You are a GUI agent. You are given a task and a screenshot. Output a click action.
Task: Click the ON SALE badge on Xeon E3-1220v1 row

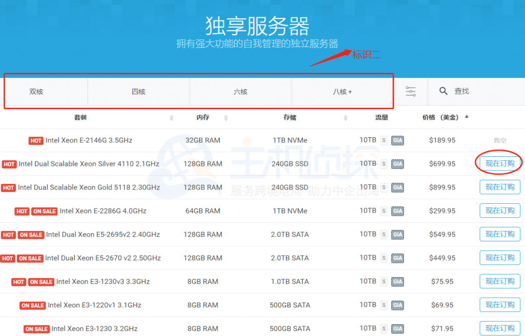[33, 305]
